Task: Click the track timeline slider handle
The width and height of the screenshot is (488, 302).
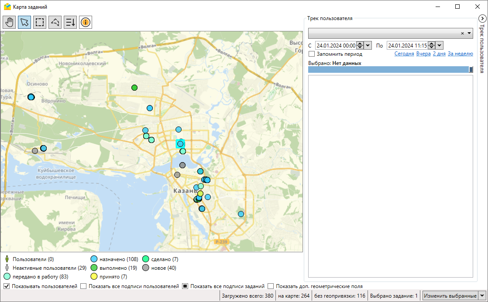Action: pyautogui.click(x=471, y=69)
